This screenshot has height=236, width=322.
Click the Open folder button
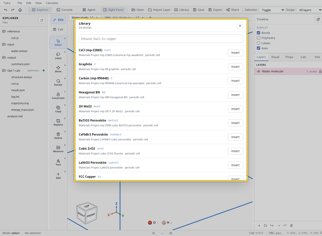click(x=138, y=10)
